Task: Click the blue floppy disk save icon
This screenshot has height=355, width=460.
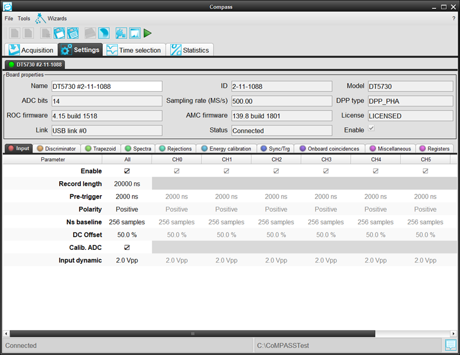Action: (x=59, y=33)
